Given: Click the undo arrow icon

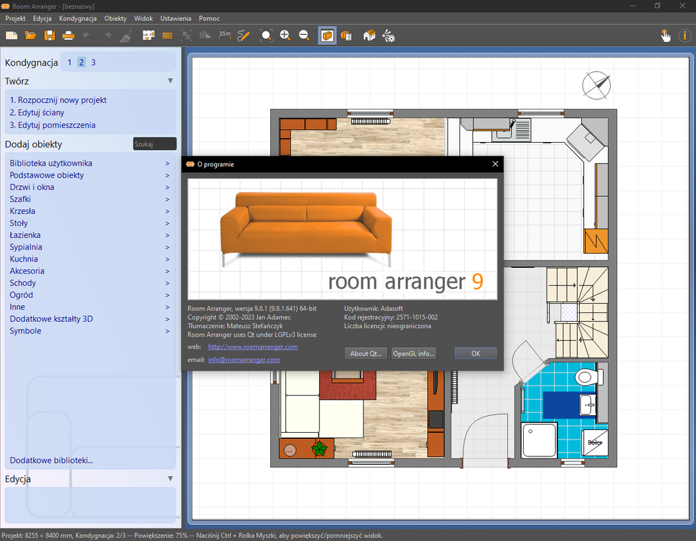Looking at the screenshot, I should click(x=87, y=36).
